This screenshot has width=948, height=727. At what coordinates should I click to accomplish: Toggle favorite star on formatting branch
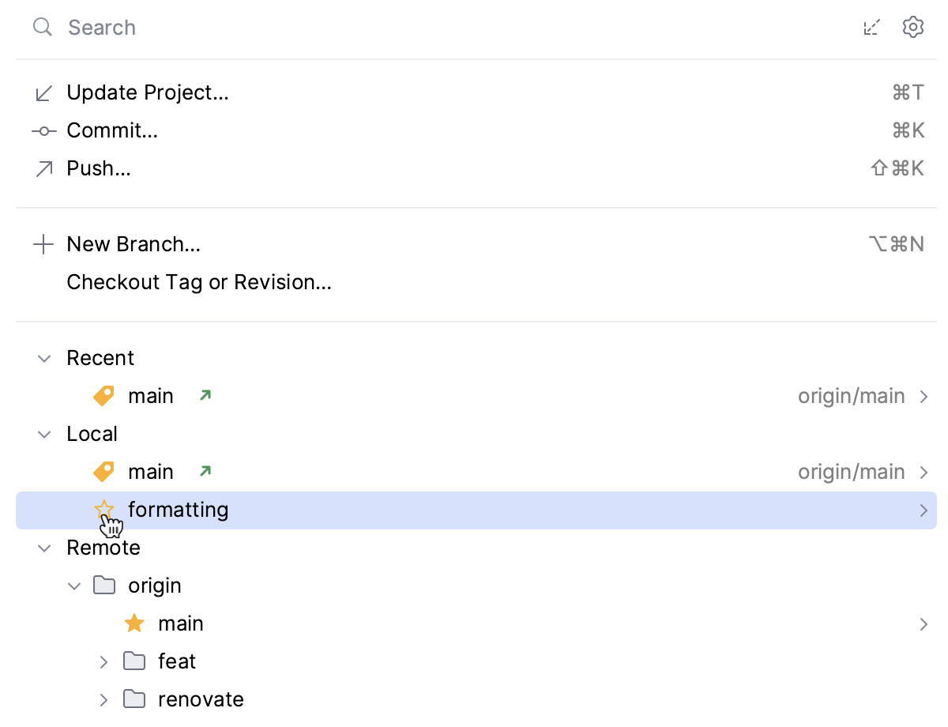[104, 510]
